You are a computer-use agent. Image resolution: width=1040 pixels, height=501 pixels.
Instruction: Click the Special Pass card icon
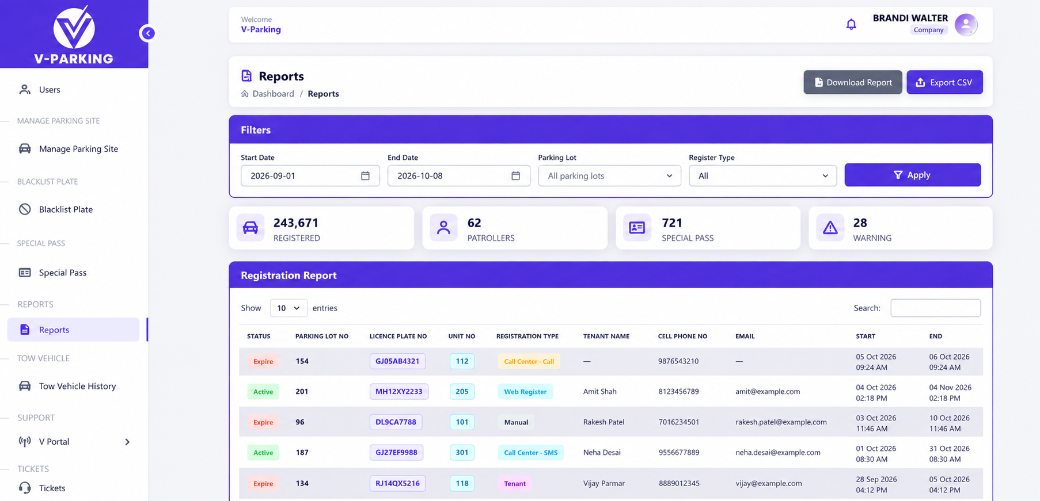pos(637,228)
